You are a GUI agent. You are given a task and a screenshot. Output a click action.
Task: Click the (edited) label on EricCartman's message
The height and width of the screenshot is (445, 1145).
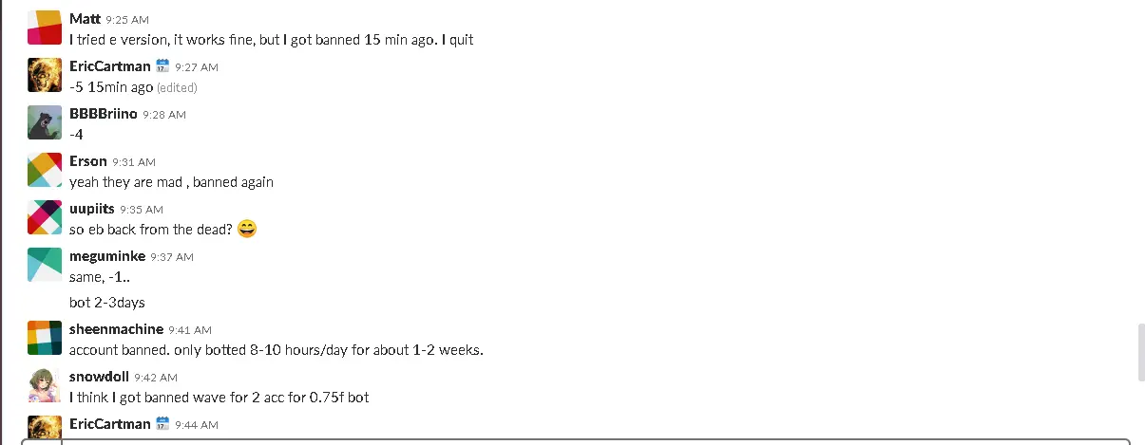[x=178, y=87]
